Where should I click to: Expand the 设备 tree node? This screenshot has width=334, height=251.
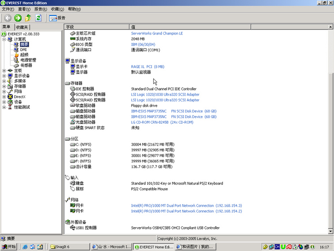coord(4,102)
